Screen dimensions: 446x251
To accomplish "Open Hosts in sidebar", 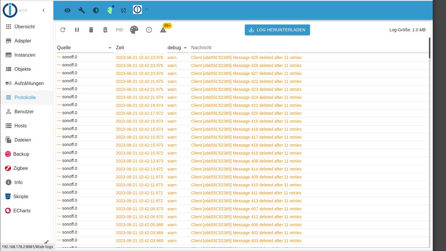I will click(27, 126).
